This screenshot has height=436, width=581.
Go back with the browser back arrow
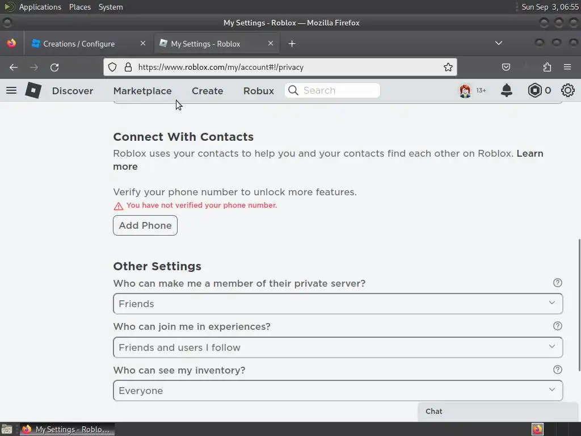click(x=14, y=67)
